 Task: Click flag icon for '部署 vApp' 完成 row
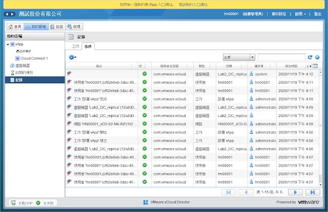70,99
